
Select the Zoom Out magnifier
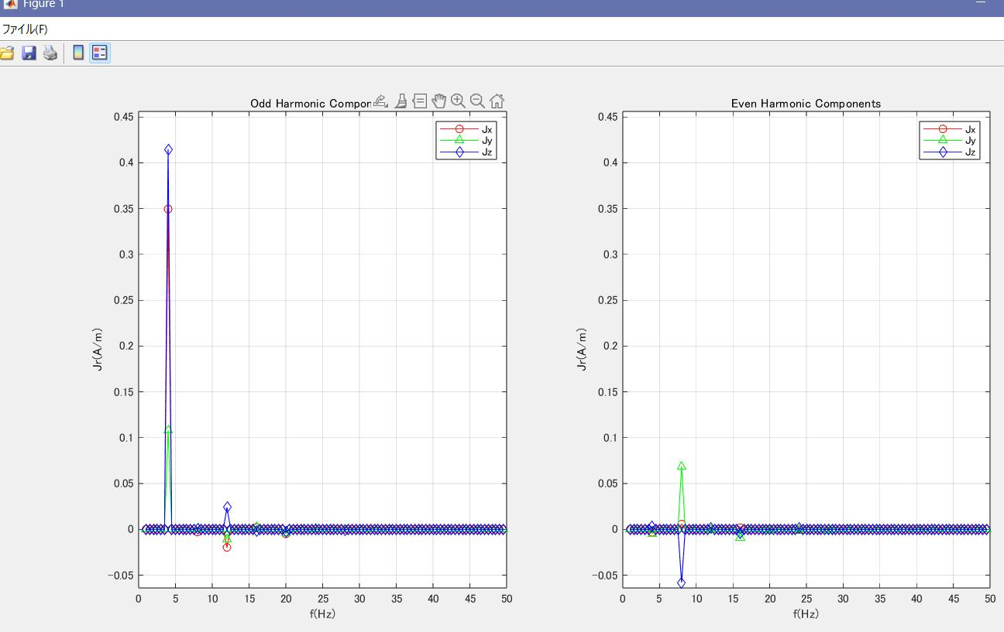[477, 101]
